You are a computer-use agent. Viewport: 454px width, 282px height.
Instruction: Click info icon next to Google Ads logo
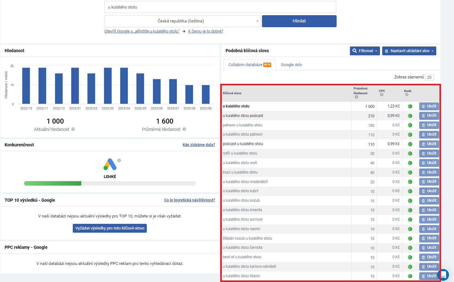click(x=119, y=161)
